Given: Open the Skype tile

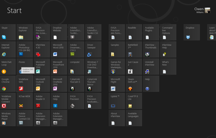Looking at the screenshot, I should click(8, 32).
